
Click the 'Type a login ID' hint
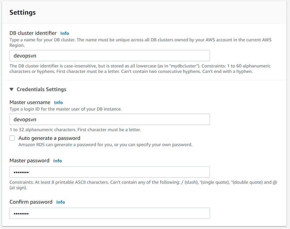point(65,109)
